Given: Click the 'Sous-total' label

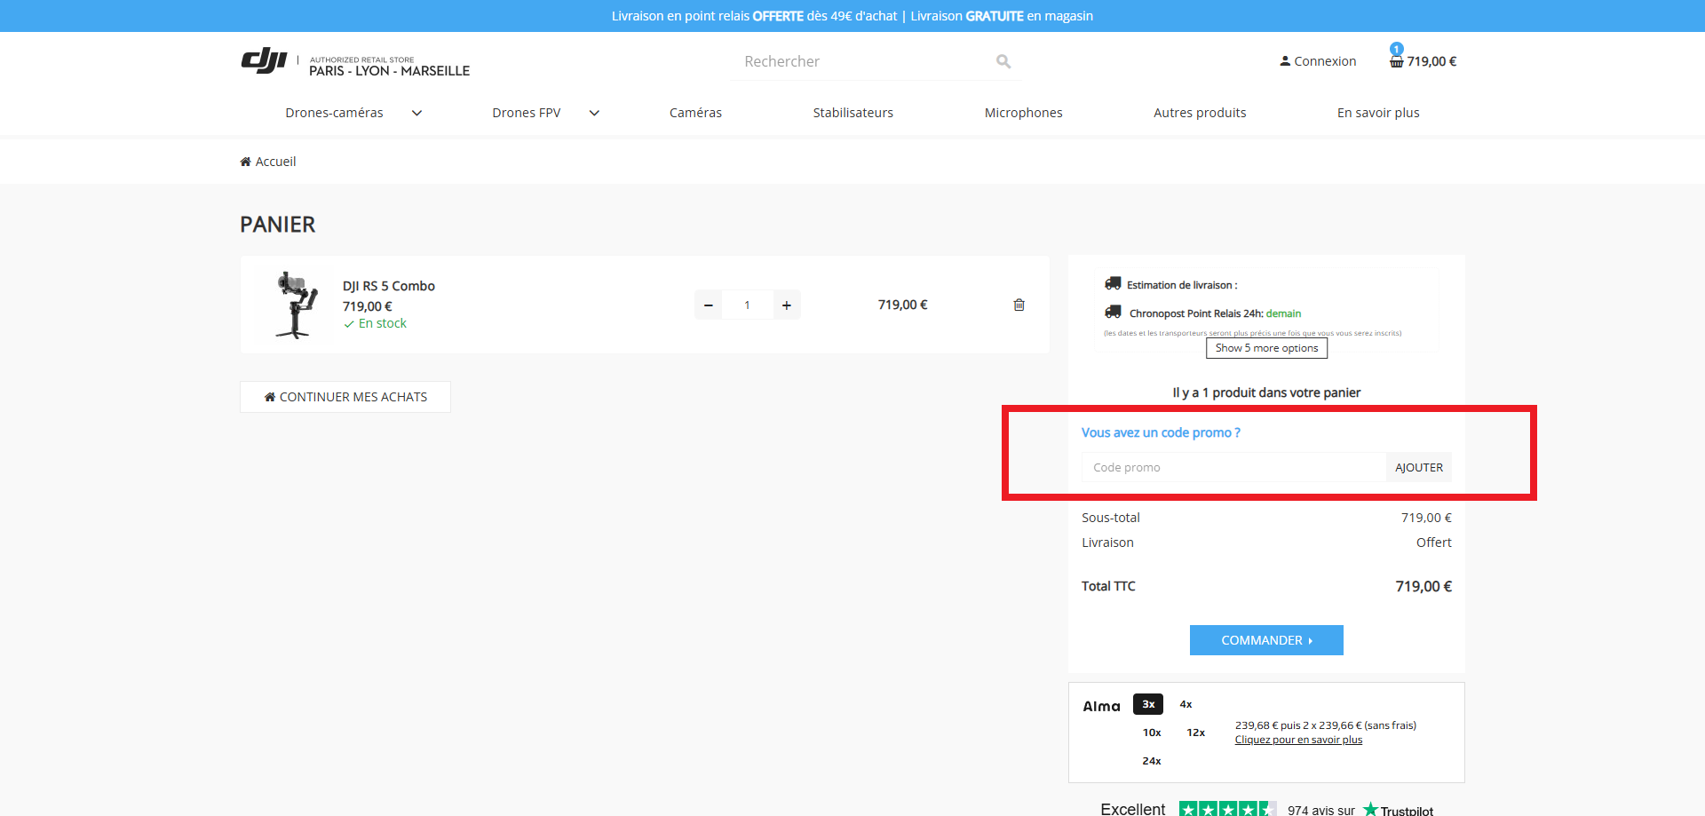Looking at the screenshot, I should (x=1111, y=518).
